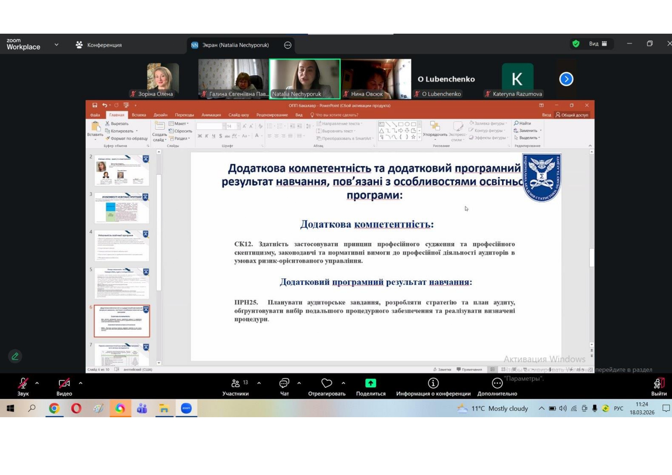Open the Zoom Workplace dropdown chevron
The image size is (672, 475).
[x=57, y=45]
